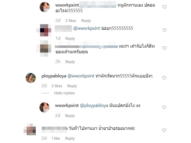Like wworkpxint's top comment with heart icon

pyautogui.click(x=164, y=7)
